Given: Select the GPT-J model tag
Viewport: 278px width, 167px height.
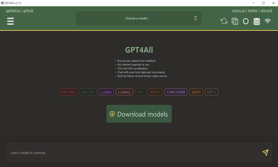Looking at the screenshot, I should coord(211,92).
